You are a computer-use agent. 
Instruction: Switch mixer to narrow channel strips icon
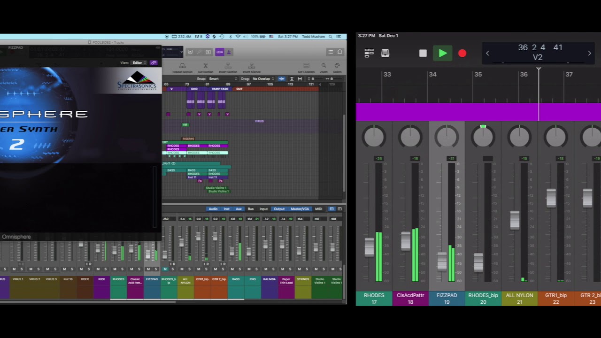click(x=331, y=209)
